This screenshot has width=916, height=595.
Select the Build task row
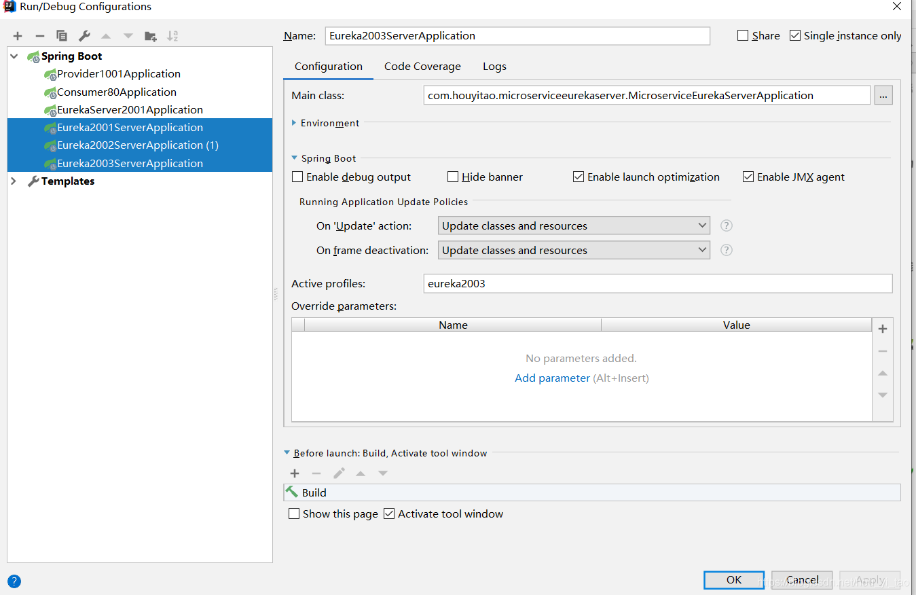pos(592,492)
